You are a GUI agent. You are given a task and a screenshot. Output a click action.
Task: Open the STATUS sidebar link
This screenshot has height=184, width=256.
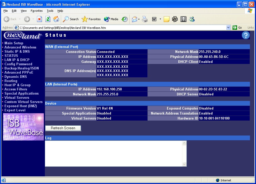(x=11, y=56)
